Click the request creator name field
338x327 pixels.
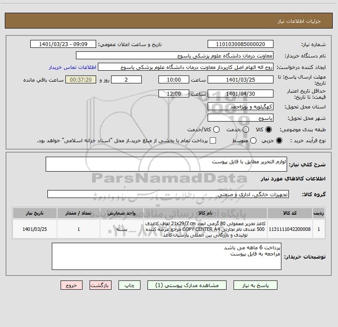(x=186, y=67)
